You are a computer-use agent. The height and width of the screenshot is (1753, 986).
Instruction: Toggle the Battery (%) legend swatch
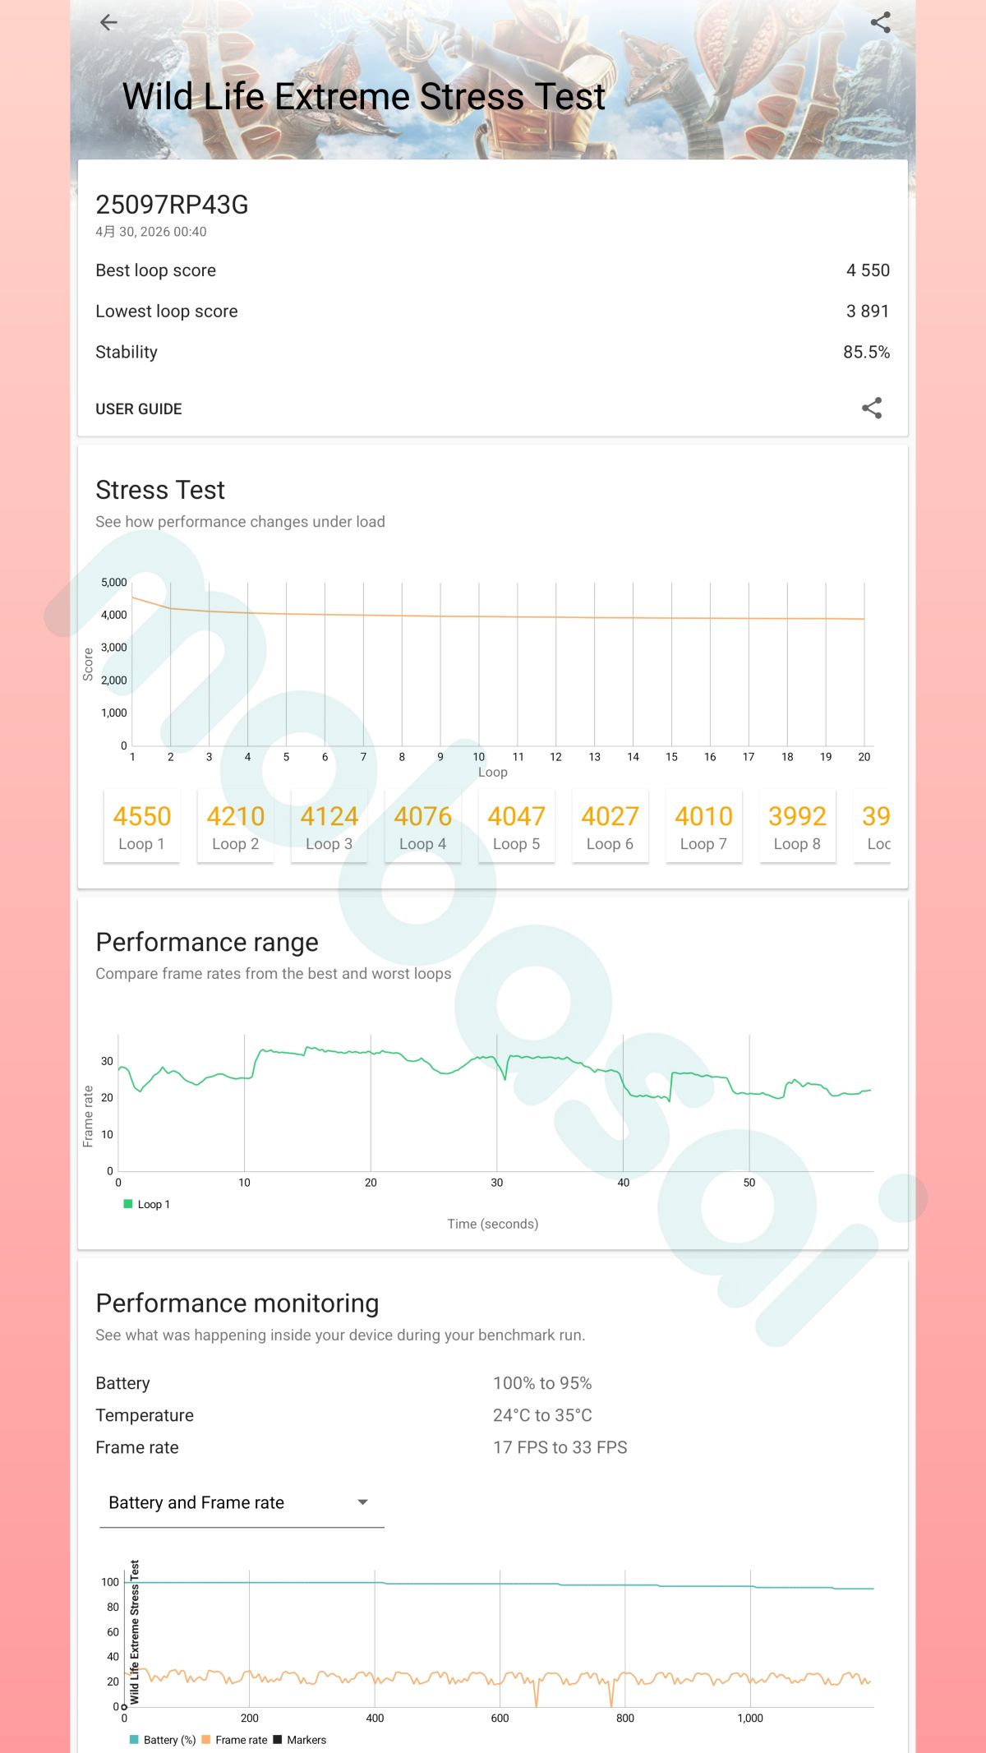[134, 1740]
